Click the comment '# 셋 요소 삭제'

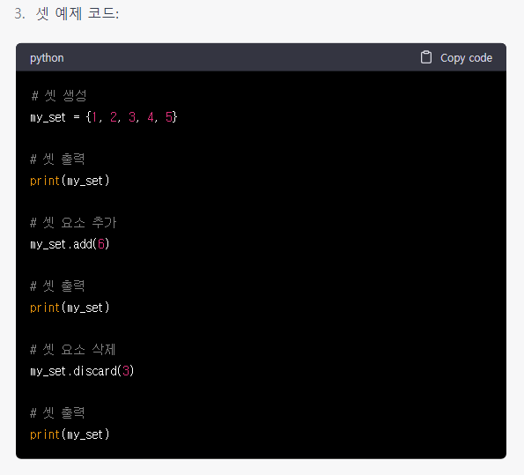click(73, 350)
